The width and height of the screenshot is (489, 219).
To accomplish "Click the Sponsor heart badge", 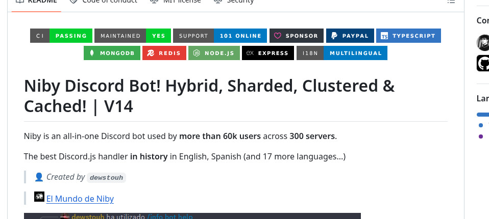I will pyautogui.click(x=296, y=36).
